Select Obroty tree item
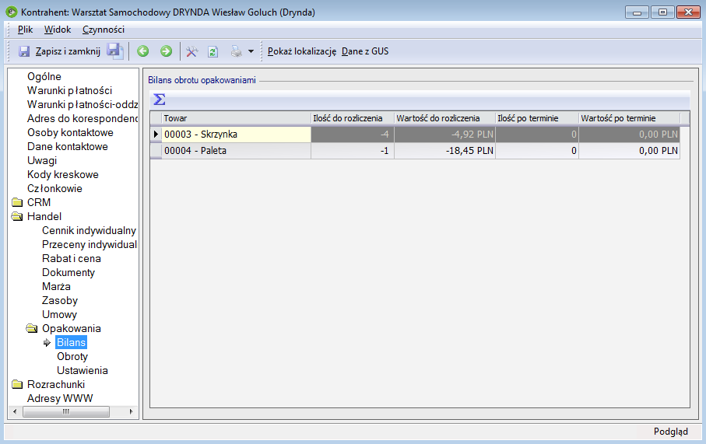This screenshot has height=444, width=706. point(72,356)
